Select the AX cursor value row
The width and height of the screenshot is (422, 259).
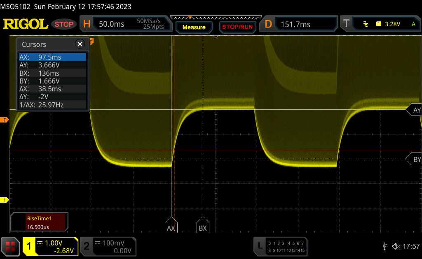coord(52,57)
